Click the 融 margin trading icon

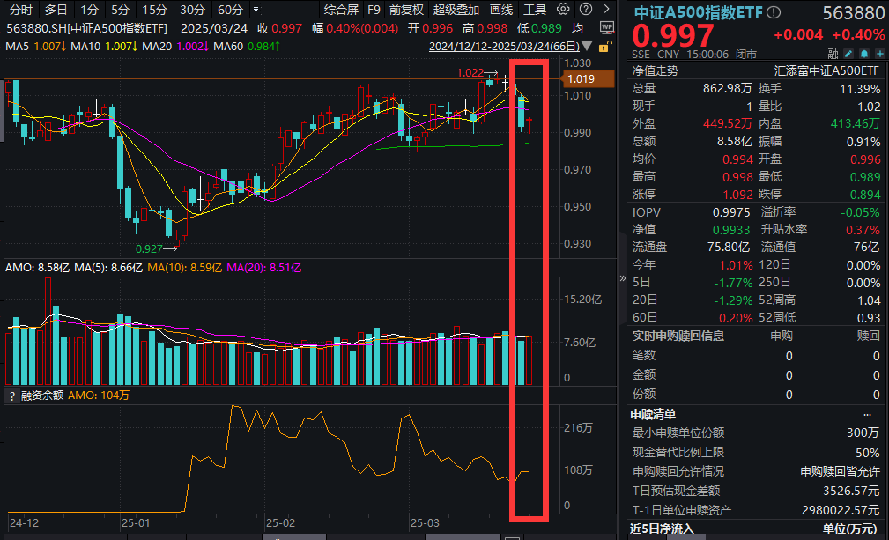coord(832,53)
